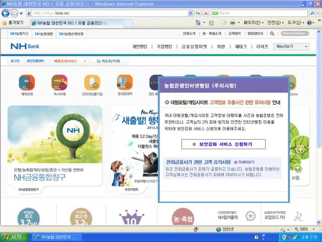Image resolution: width=322 pixels, height=242 pixels.
Task: Click the IE Help question mark icon
Action: point(309,23)
